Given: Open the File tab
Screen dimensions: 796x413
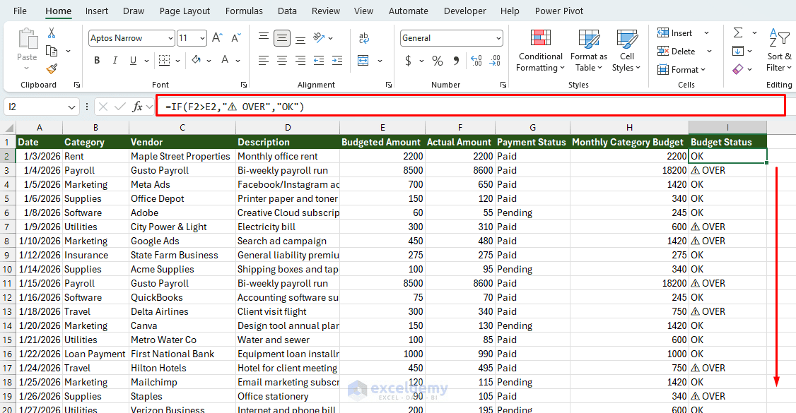Looking at the screenshot, I should pyautogui.click(x=20, y=11).
